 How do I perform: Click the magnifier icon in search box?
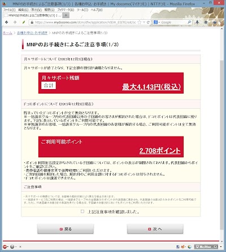[x=189, y=23]
